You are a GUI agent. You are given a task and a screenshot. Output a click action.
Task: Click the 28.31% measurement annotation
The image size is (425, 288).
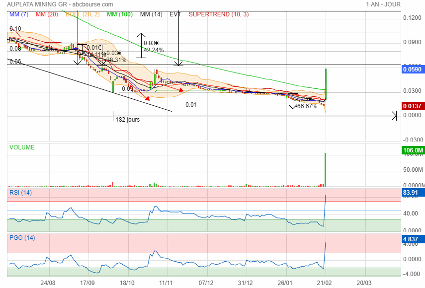(x=116, y=60)
